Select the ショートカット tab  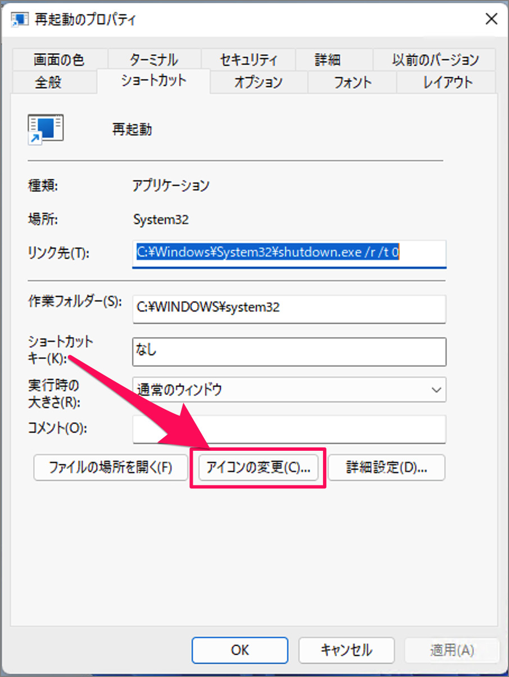tap(153, 81)
